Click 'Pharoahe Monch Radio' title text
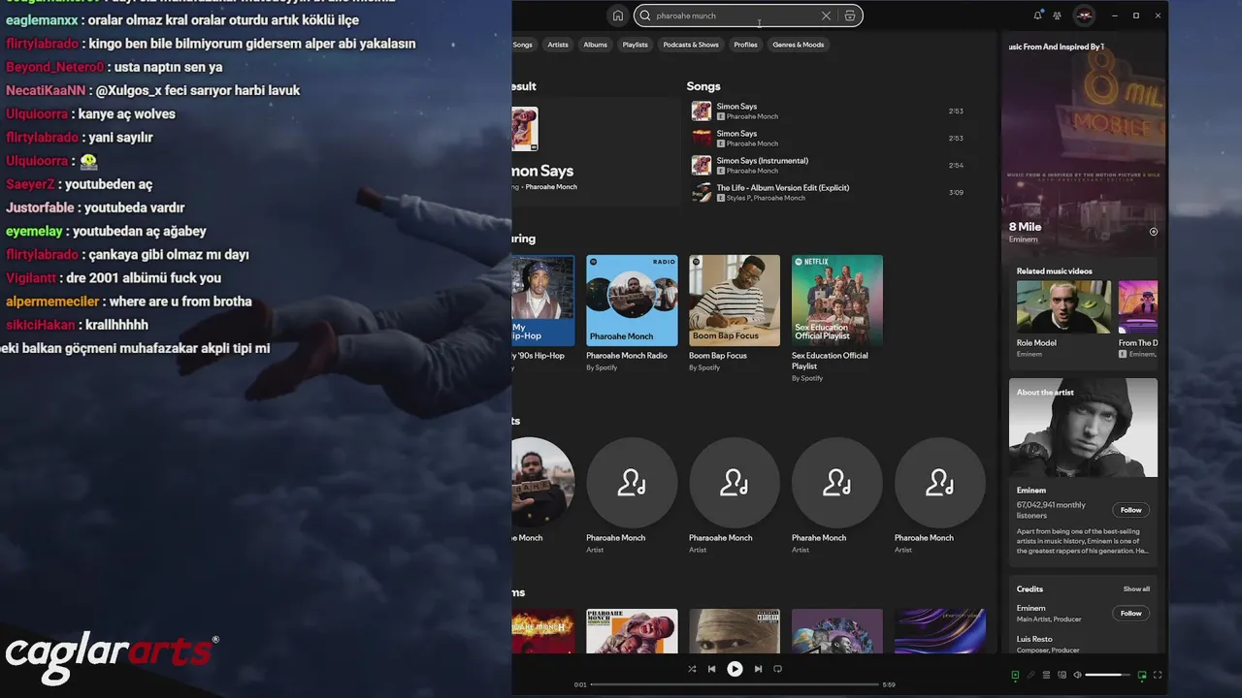Image resolution: width=1242 pixels, height=698 pixels. 627,356
